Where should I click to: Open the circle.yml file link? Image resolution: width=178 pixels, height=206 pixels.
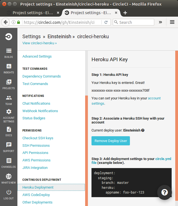(x=163, y=159)
